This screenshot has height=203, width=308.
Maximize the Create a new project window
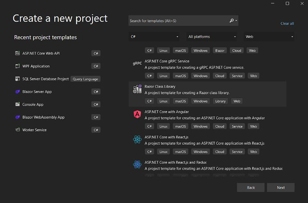(287, 3)
